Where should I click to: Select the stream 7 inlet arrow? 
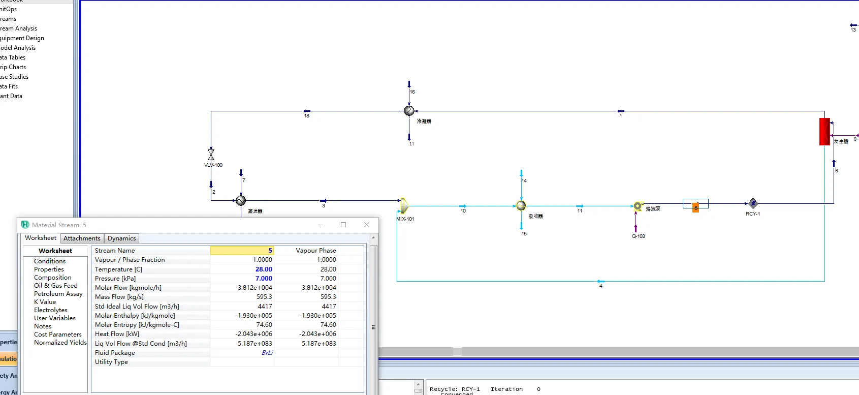coord(241,173)
